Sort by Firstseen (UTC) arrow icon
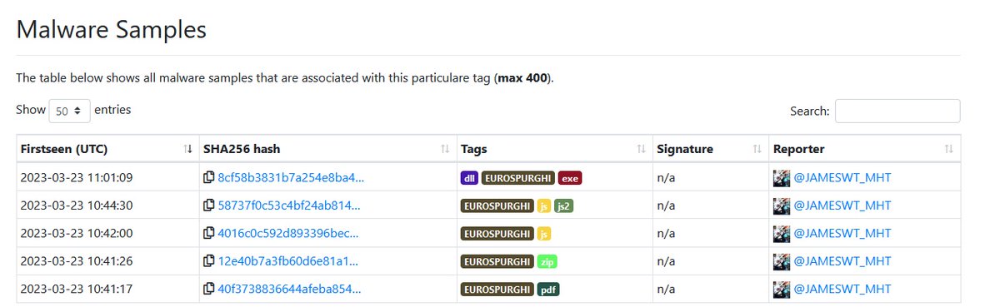1000x307 pixels. click(x=187, y=149)
